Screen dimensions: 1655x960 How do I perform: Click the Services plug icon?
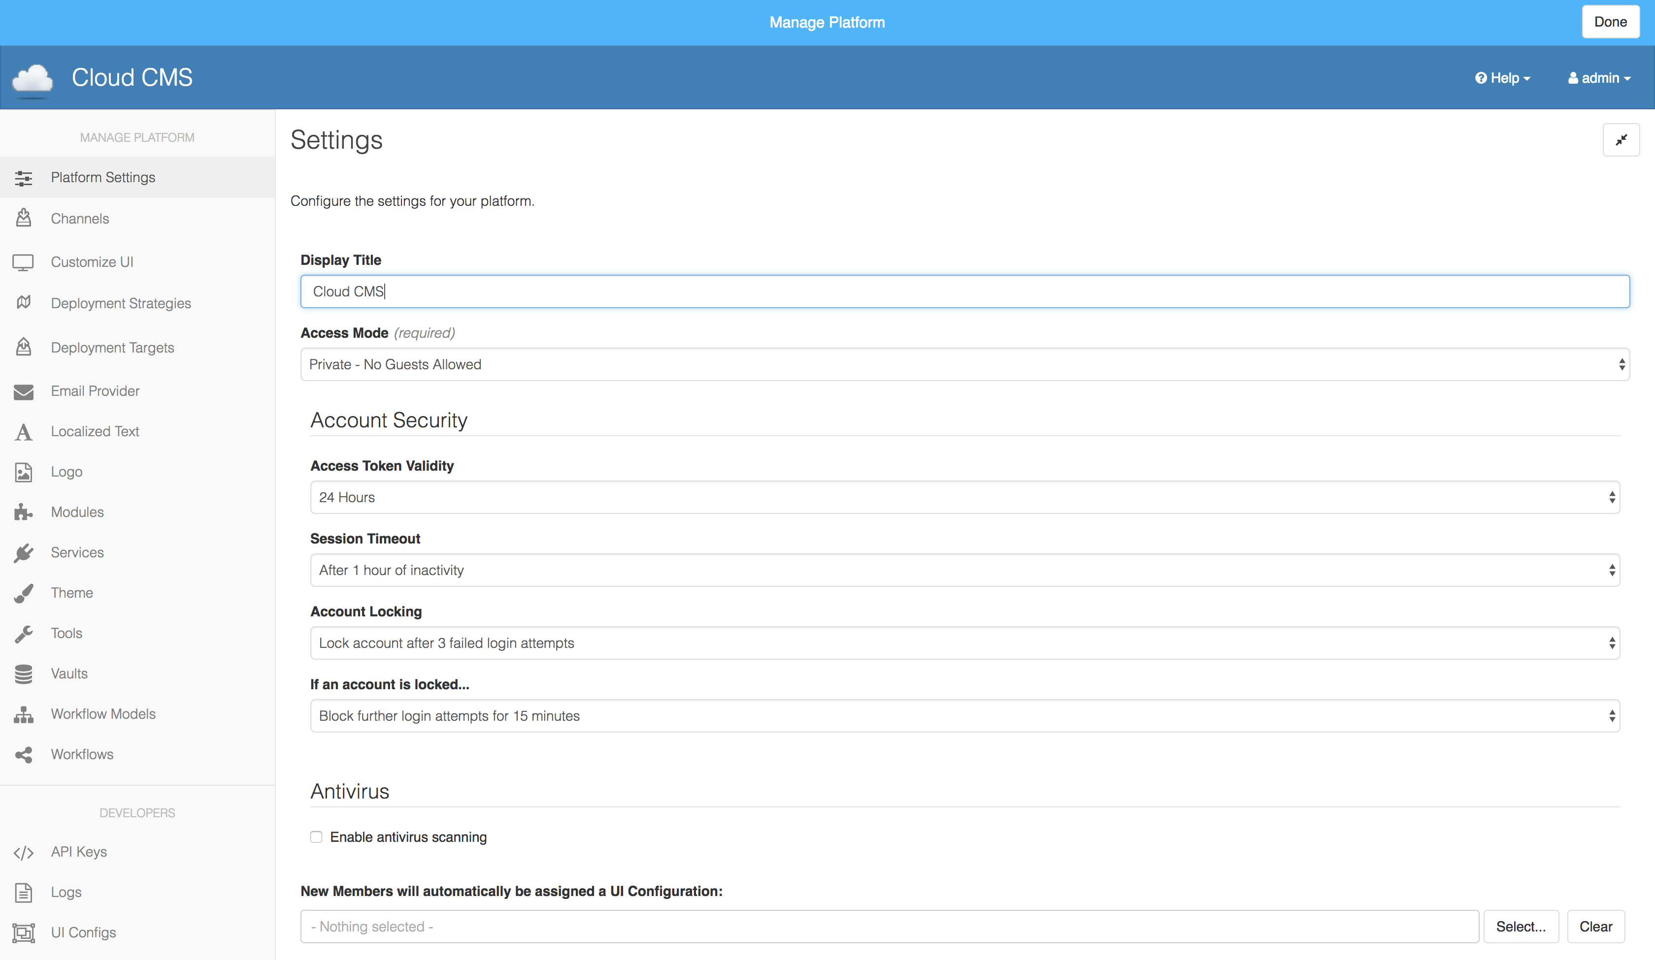click(x=24, y=553)
